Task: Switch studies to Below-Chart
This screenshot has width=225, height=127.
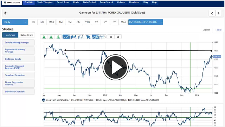Action: pyautogui.click(x=26, y=35)
